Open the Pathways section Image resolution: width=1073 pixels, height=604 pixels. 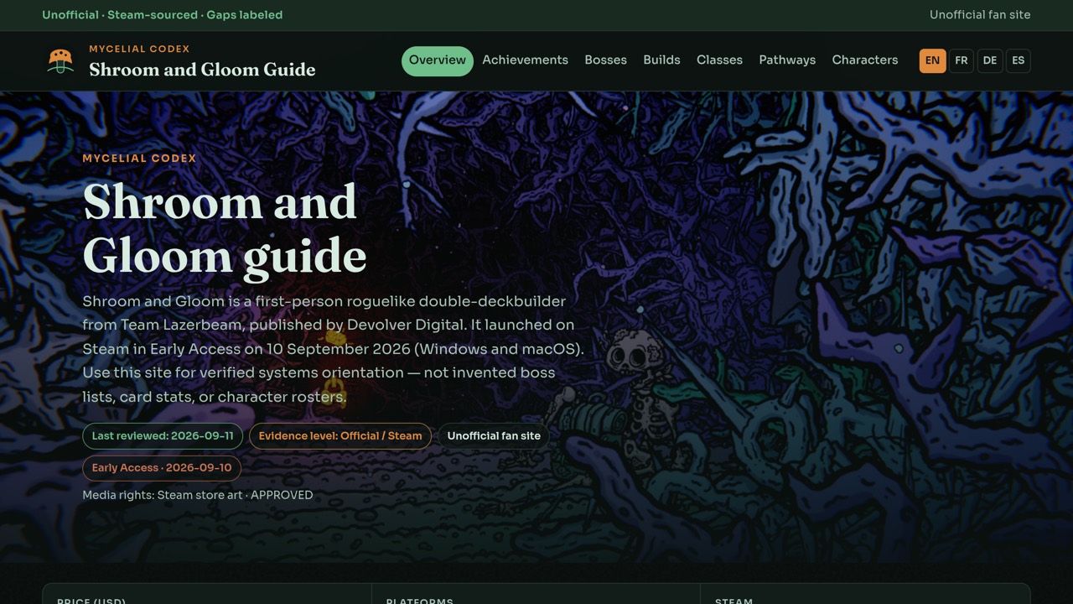787,60
